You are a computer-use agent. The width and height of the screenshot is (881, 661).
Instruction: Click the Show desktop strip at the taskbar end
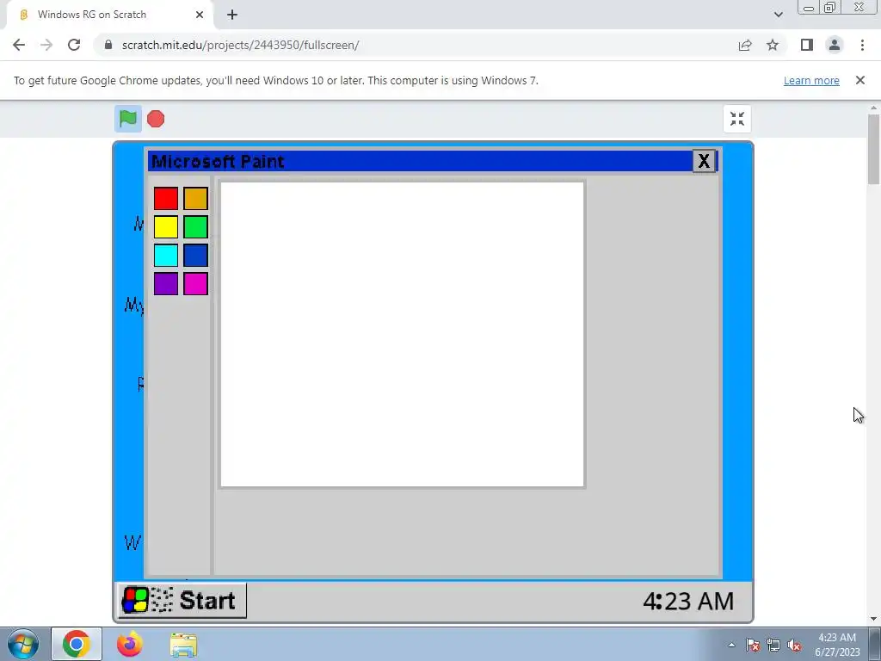(875, 644)
